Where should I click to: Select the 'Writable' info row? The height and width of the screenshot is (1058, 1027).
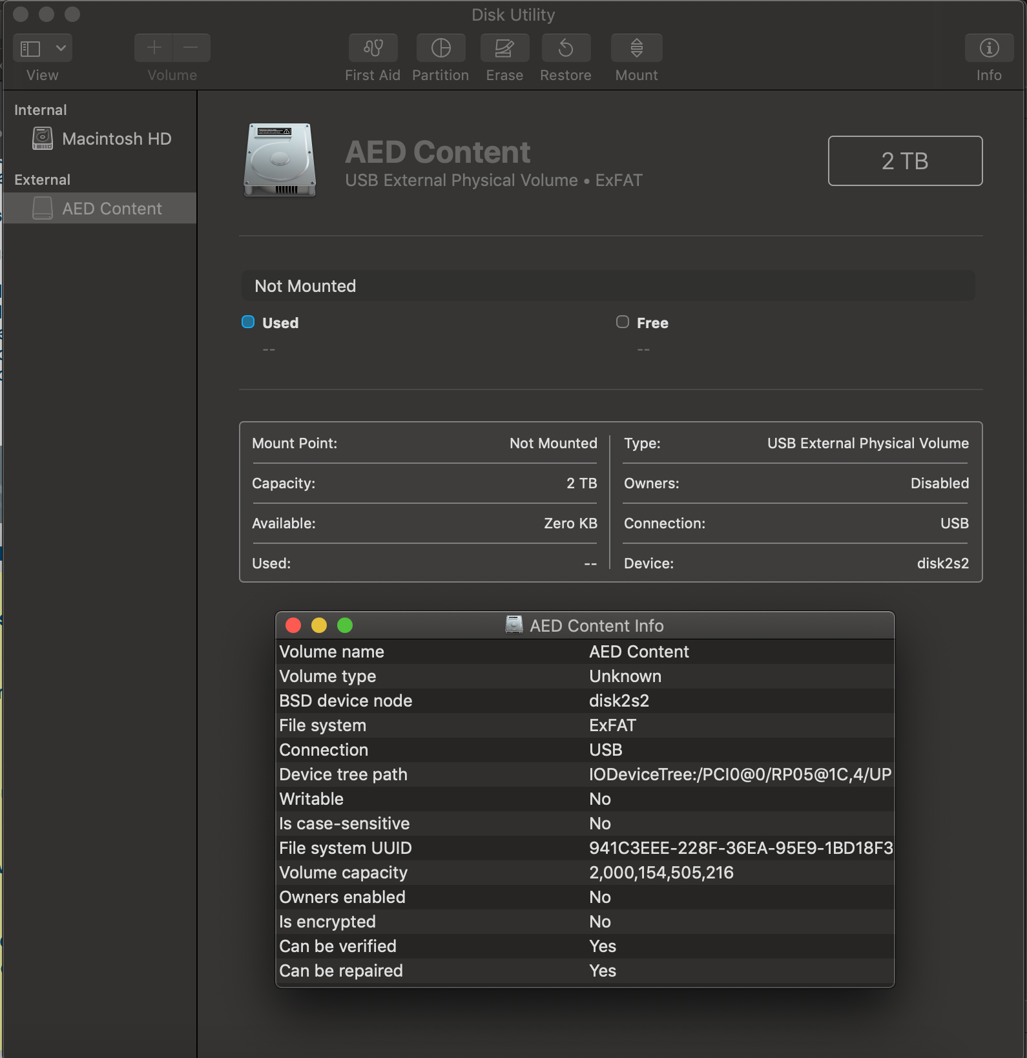(585, 799)
